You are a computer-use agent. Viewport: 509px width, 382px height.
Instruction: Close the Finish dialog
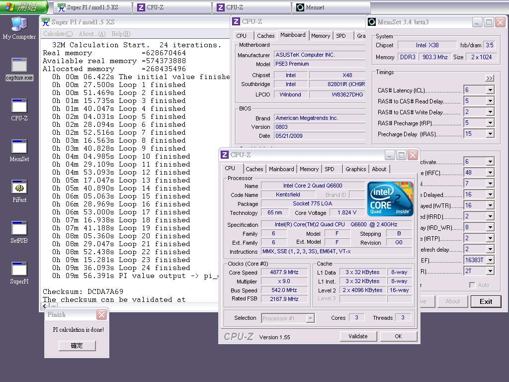(x=101, y=314)
